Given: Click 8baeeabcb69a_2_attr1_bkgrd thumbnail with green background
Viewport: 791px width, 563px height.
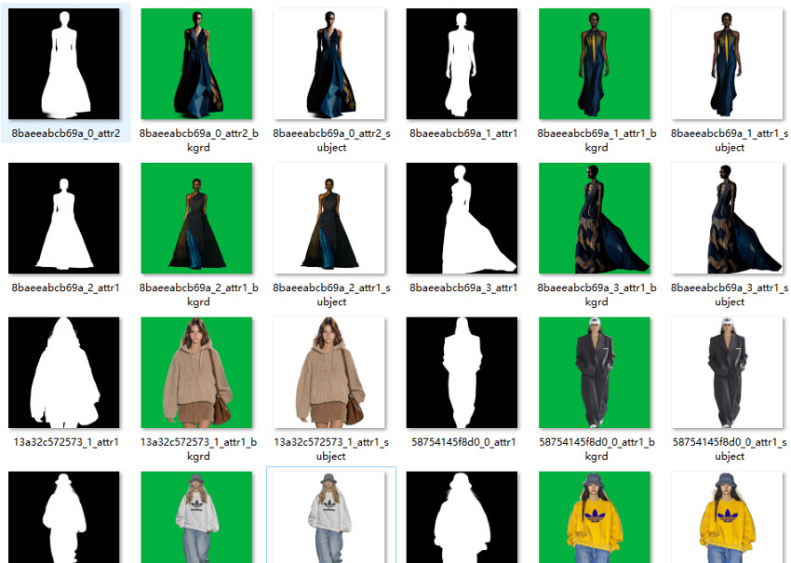Looking at the screenshot, I should pos(197,218).
